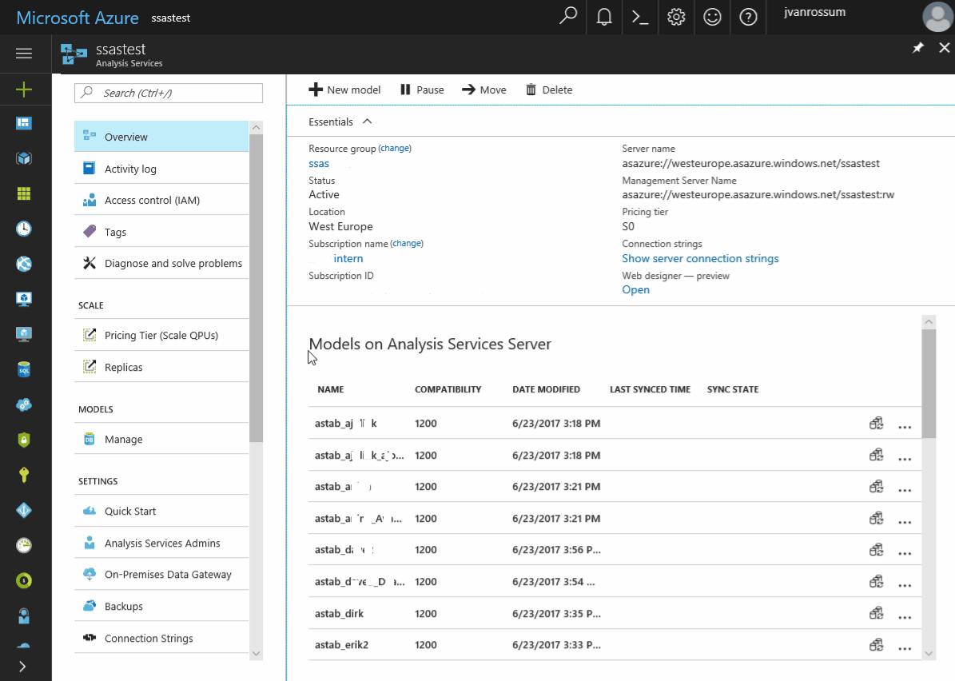955x681 pixels.
Task: Change the resource group via the change link
Action: click(x=394, y=148)
